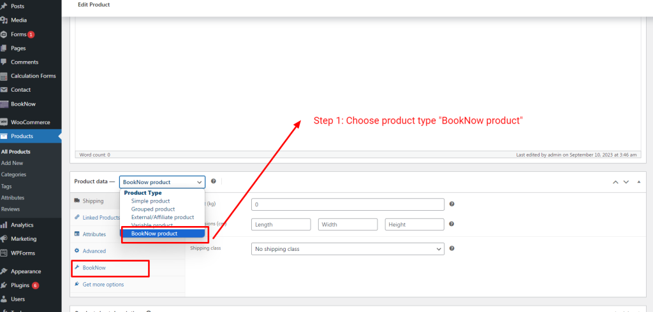Click the Advanced gear tab icon

(77, 251)
